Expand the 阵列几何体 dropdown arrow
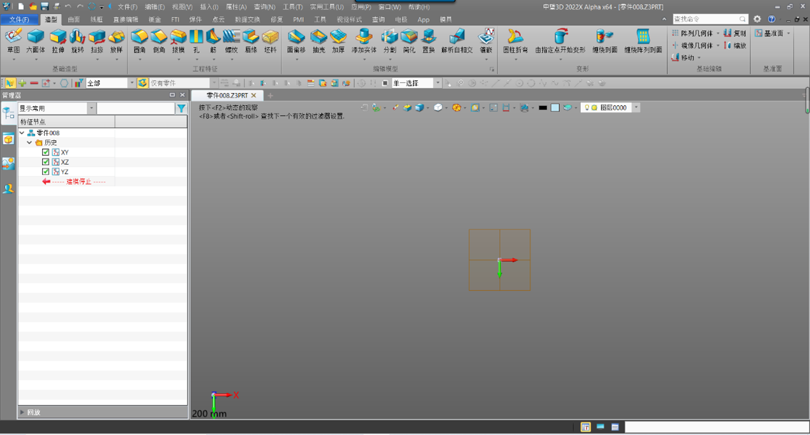The height and width of the screenshot is (435, 810). tap(718, 33)
